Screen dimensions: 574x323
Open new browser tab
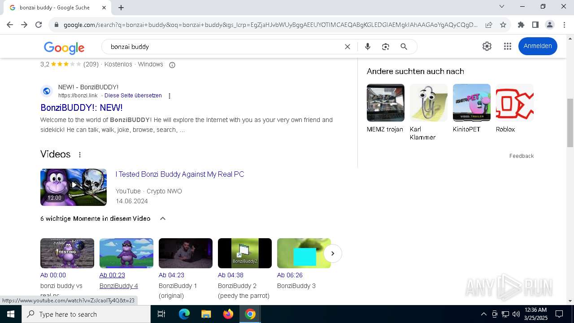pos(121,8)
